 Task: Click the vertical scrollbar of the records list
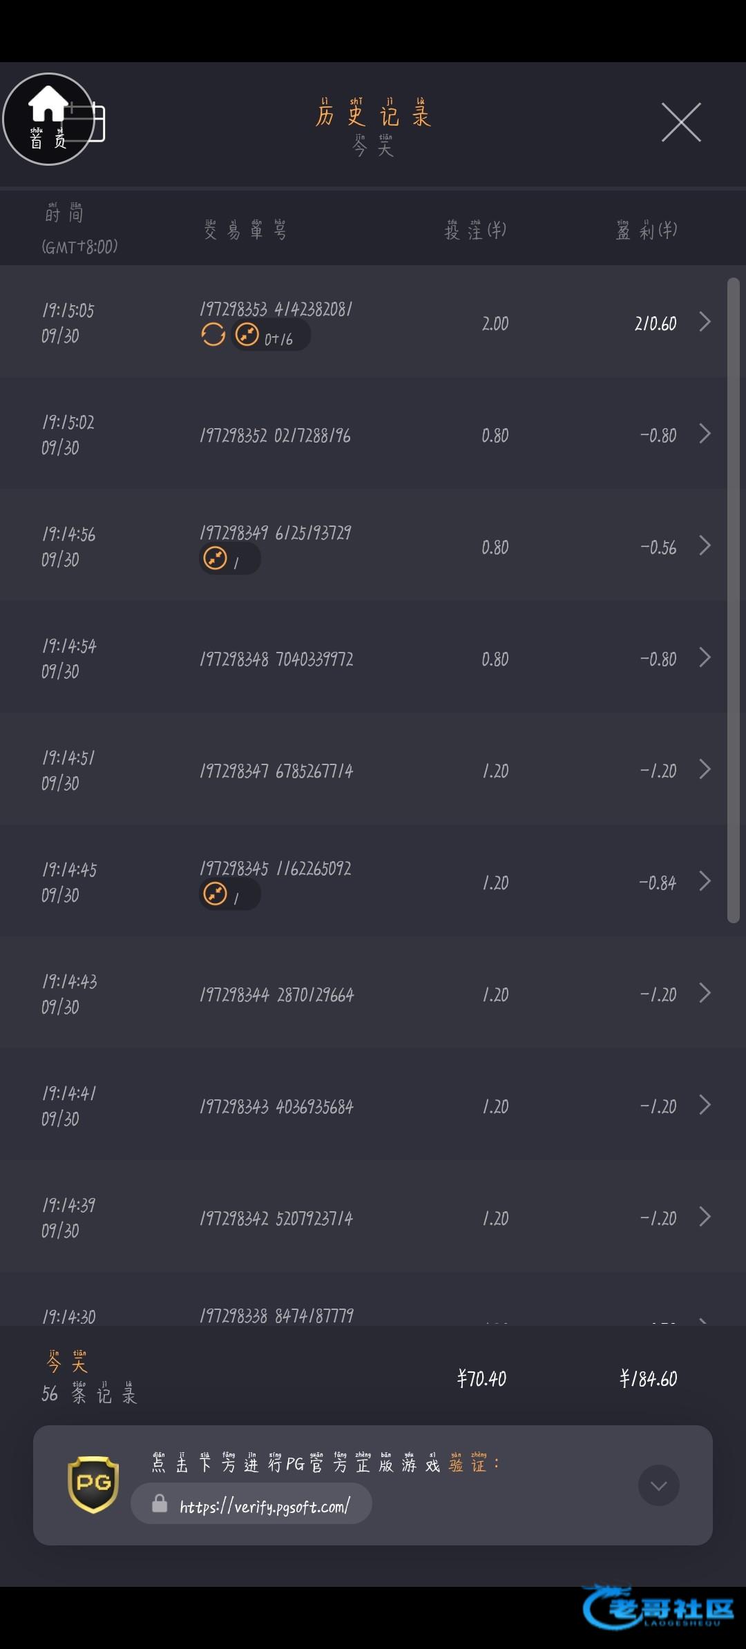click(734, 599)
